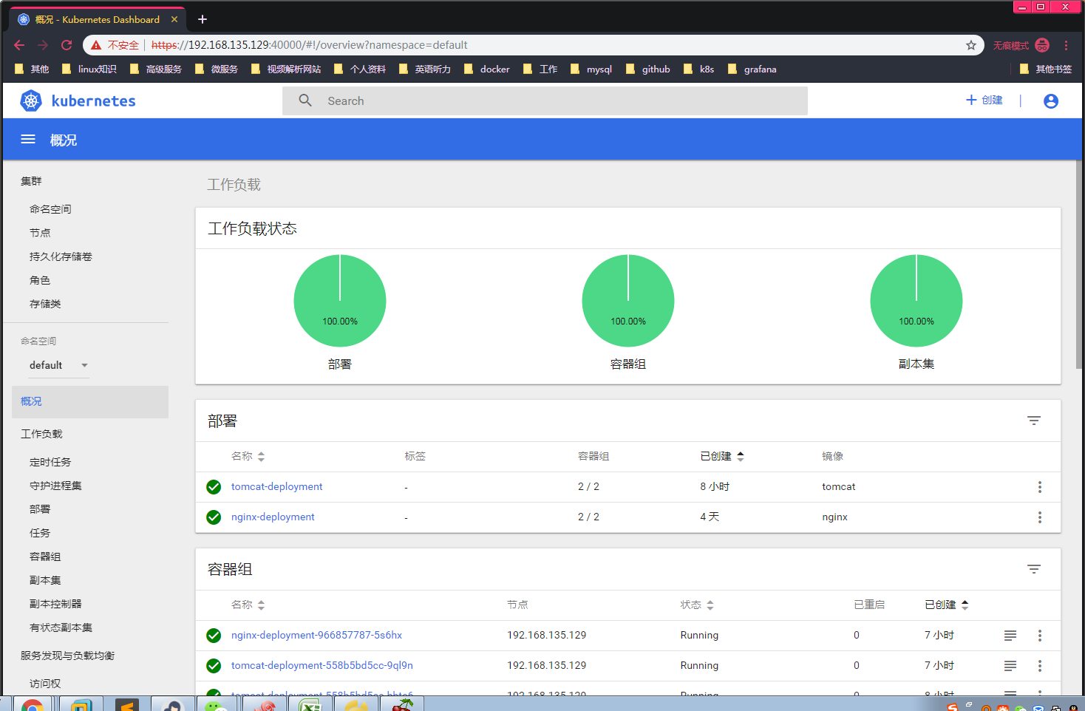
Task: Open actions menu for nginx-deployment-966857787-5s6hx pod
Action: [1039, 636]
